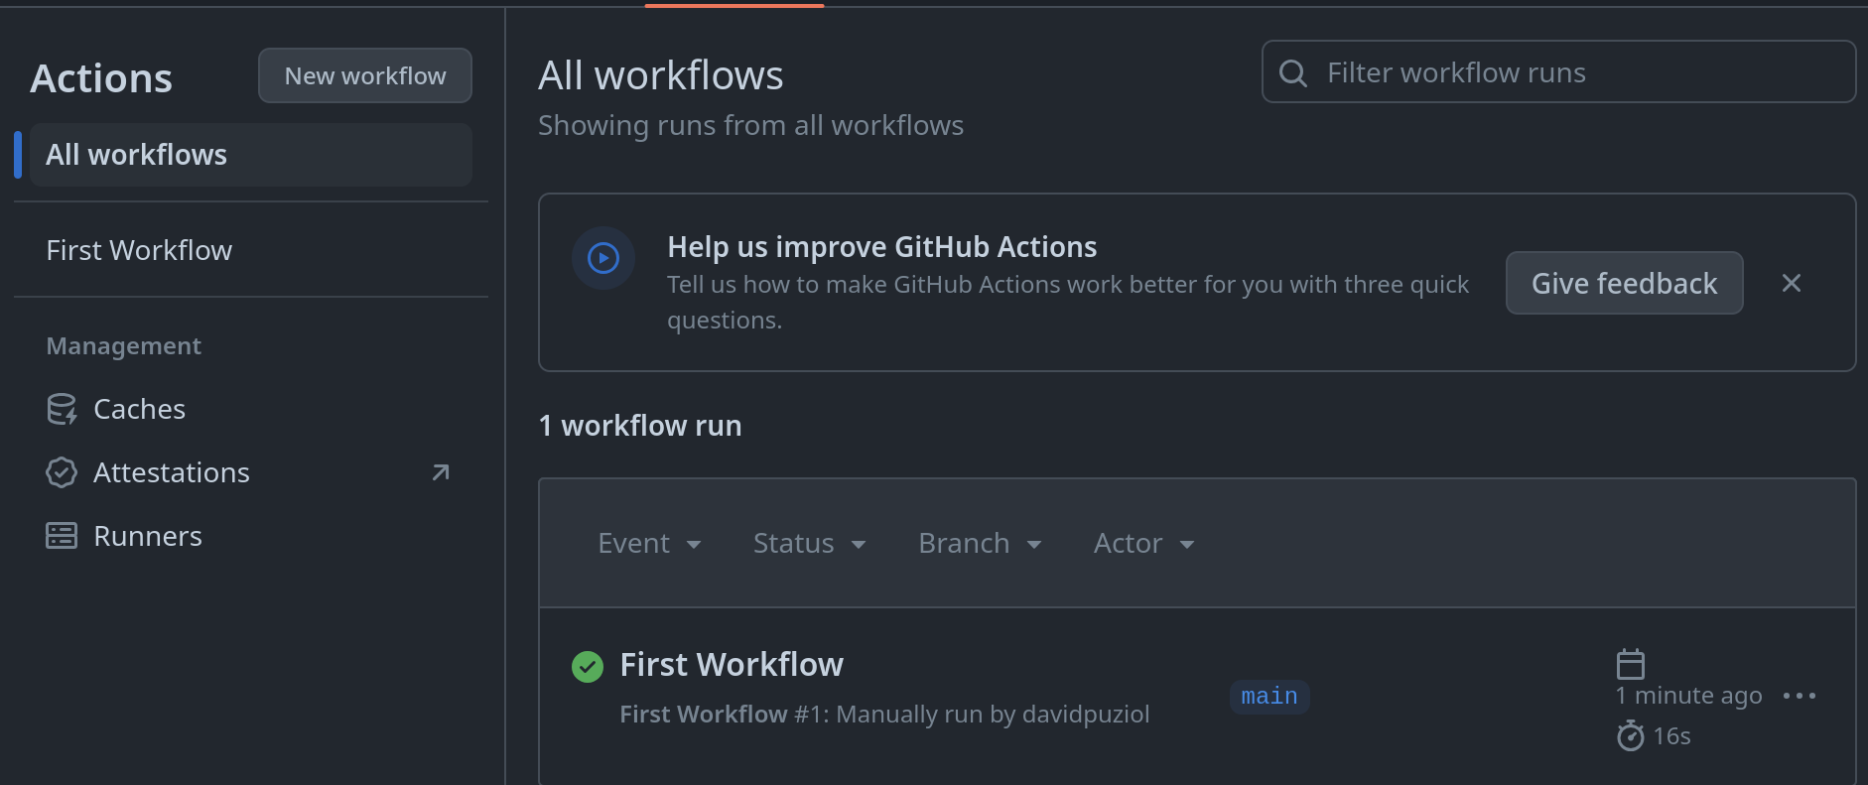Screen dimensions: 1868x785
Task: Click the Caches database icon
Action: click(62, 409)
